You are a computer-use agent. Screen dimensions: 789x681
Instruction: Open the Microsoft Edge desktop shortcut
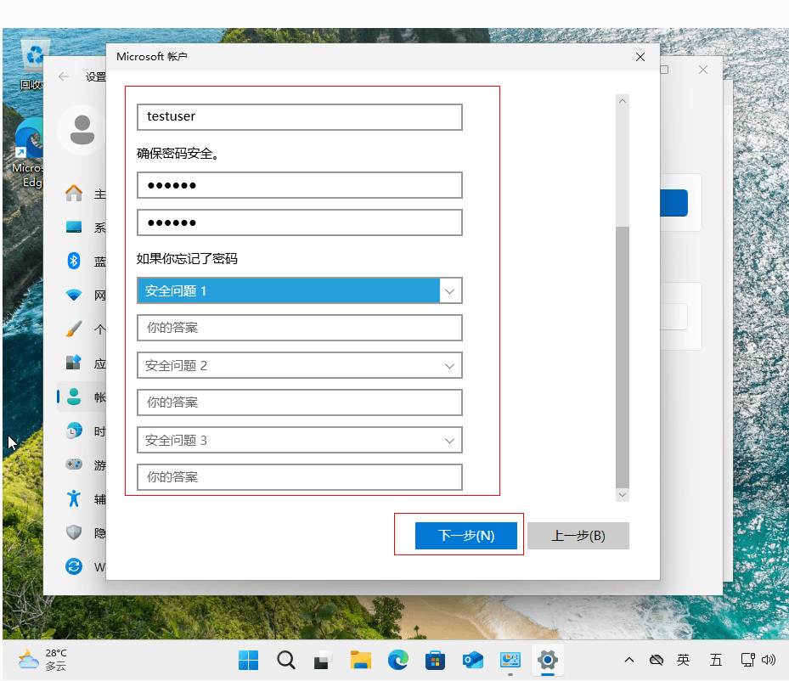(28, 154)
